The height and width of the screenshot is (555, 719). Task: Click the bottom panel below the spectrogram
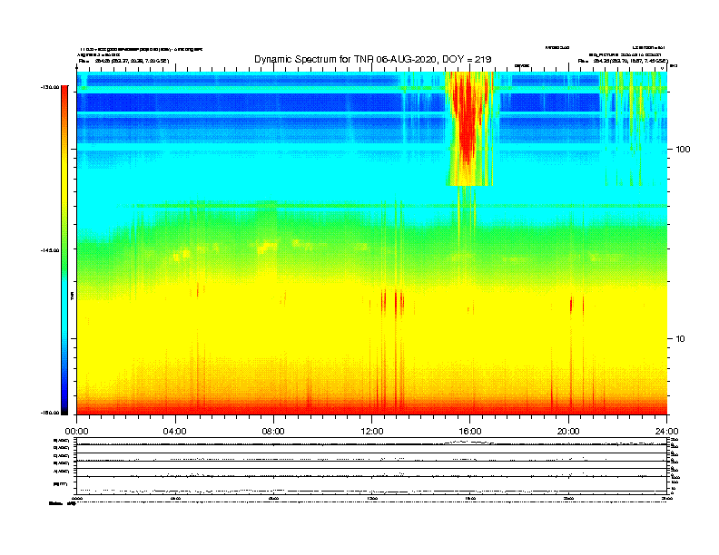click(372, 465)
